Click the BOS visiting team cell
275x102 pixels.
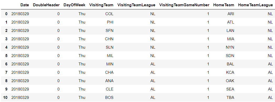(x=109, y=98)
